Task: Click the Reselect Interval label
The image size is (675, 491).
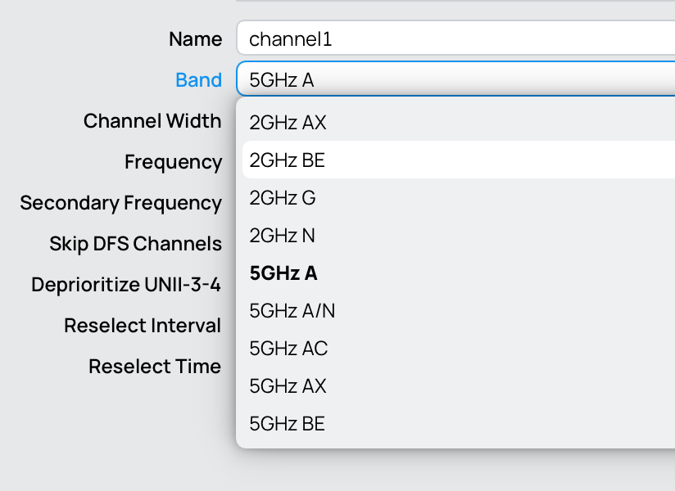Action: [x=143, y=326]
